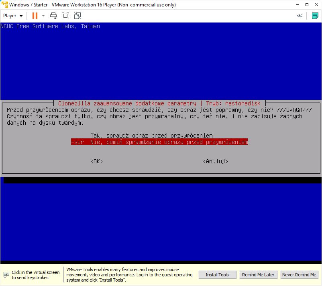This screenshot has width=322, height=286.
Task: Click Remind Me Later button
Action: click(258, 275)
